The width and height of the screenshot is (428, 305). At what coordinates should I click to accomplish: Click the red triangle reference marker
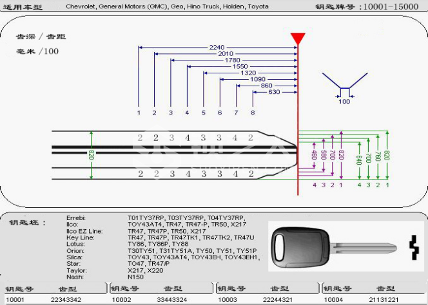(298, 39)
